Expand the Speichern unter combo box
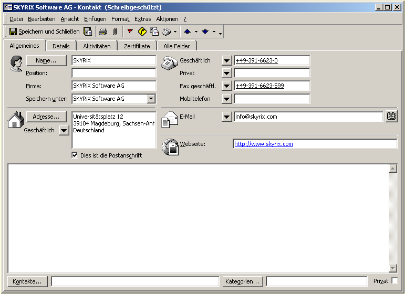This screenshot has width=405, height=294. (151, 99)
